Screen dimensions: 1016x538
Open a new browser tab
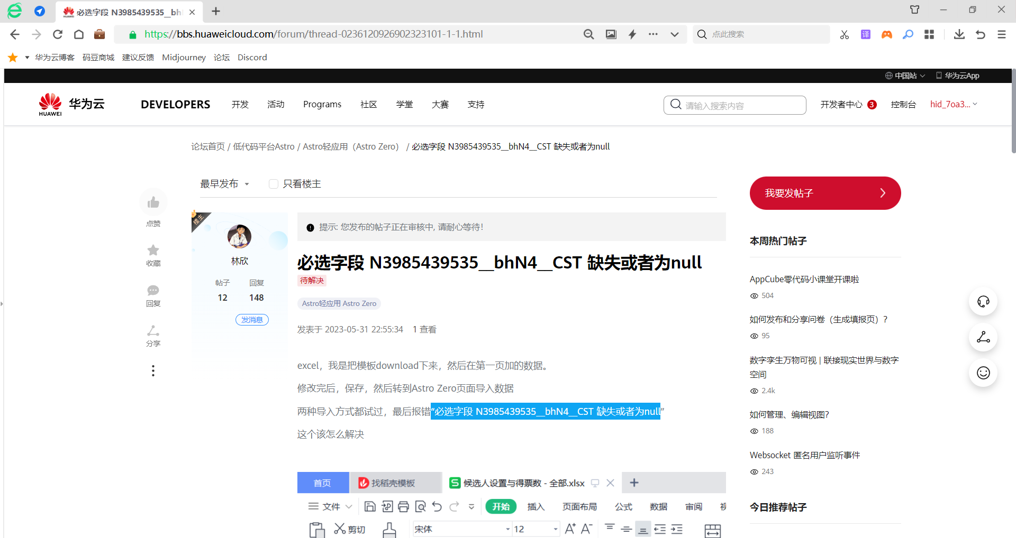pos(216,11)
